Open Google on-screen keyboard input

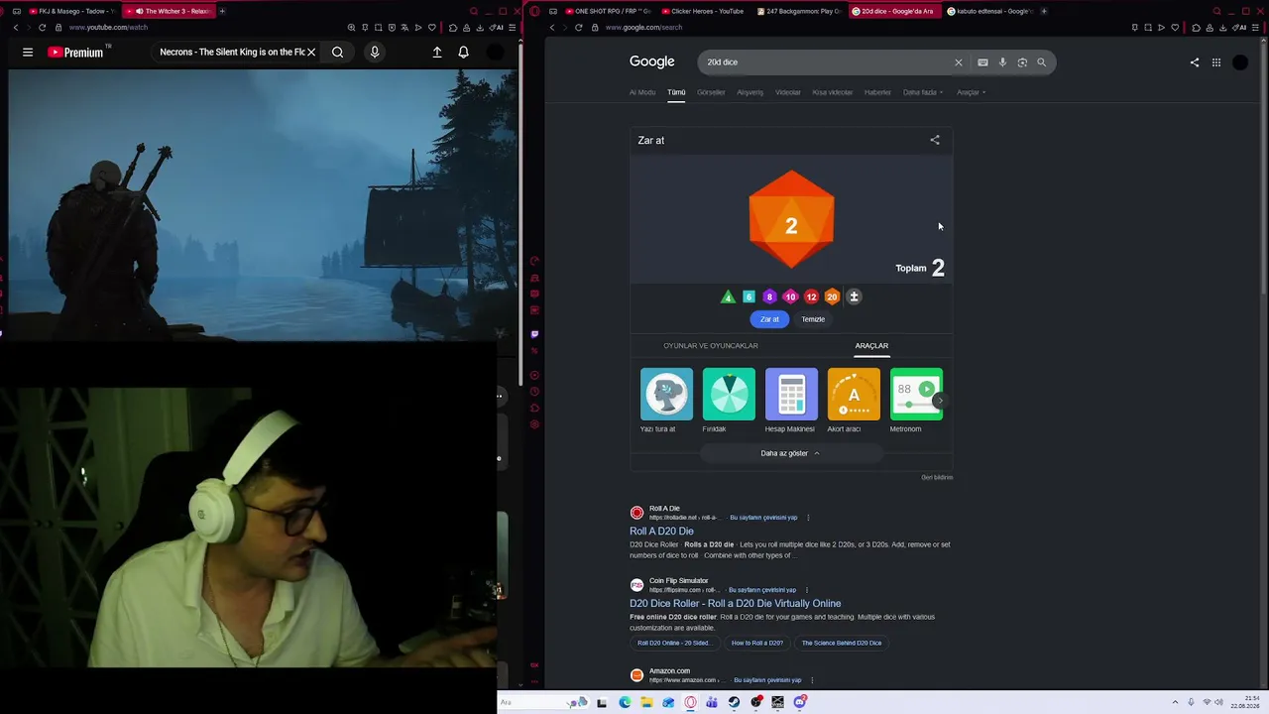pos(982,62)
